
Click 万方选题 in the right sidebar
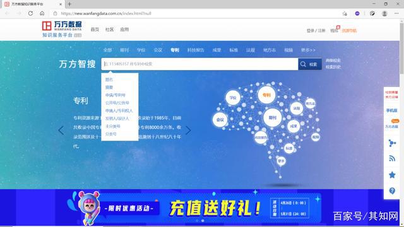coord(391,126)
